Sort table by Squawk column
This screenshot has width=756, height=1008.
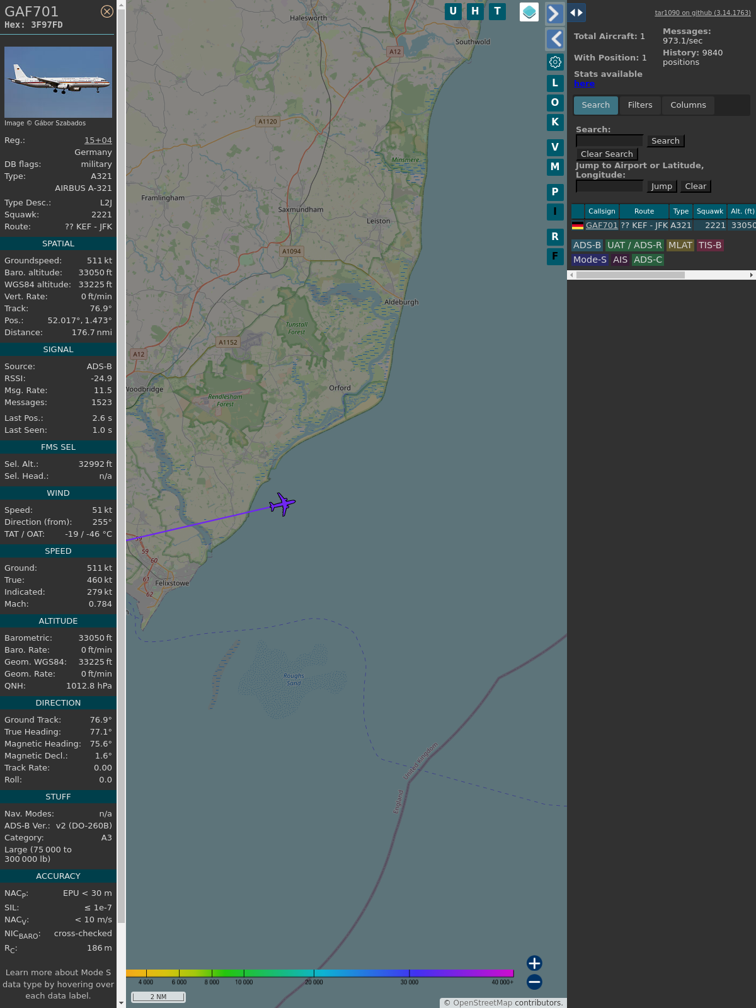click(x=710, y=211)
